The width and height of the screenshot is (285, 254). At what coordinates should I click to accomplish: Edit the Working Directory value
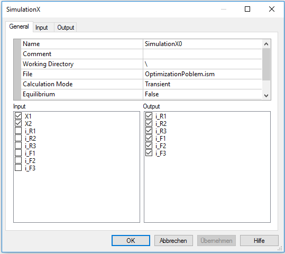tap(203, 64)
